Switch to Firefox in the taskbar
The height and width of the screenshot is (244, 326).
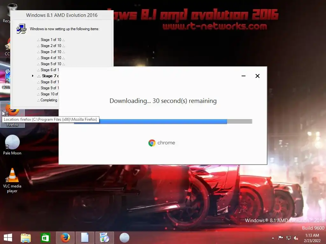65,238
